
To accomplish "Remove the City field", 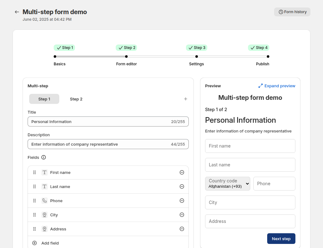I will click(x=182, y=215).
